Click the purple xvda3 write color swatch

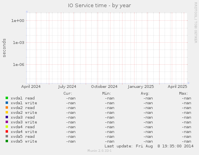click(7, 122)
